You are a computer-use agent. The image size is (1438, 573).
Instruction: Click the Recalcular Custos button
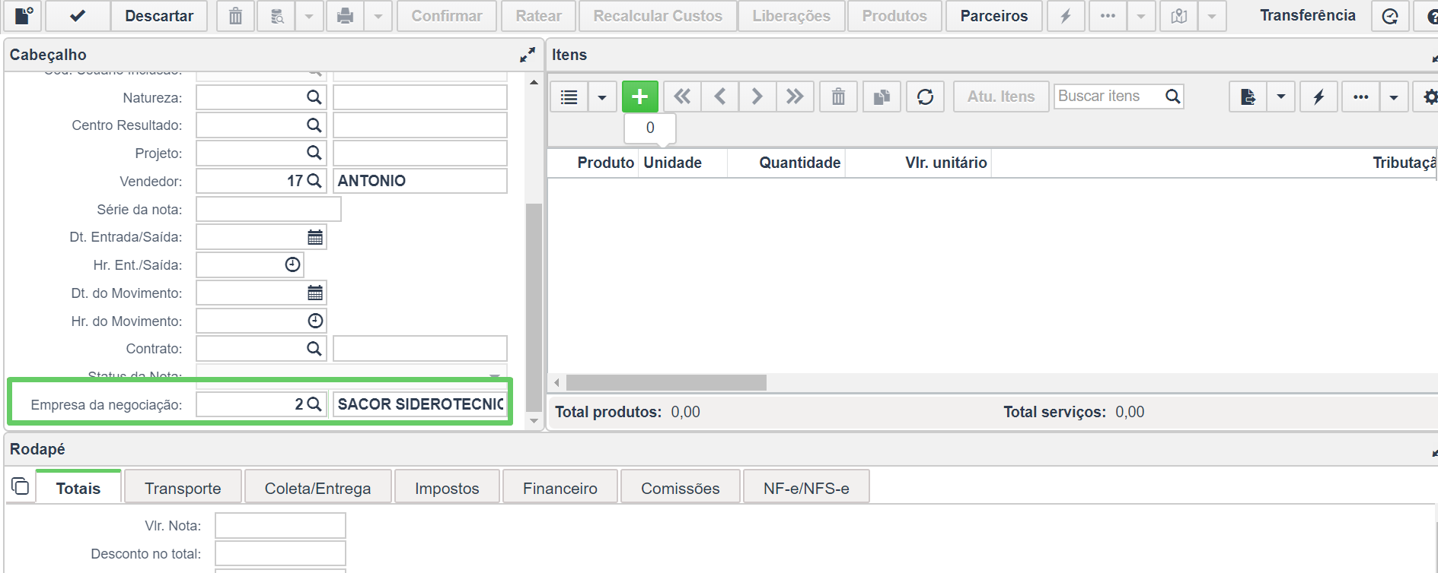tap(658, 15)
